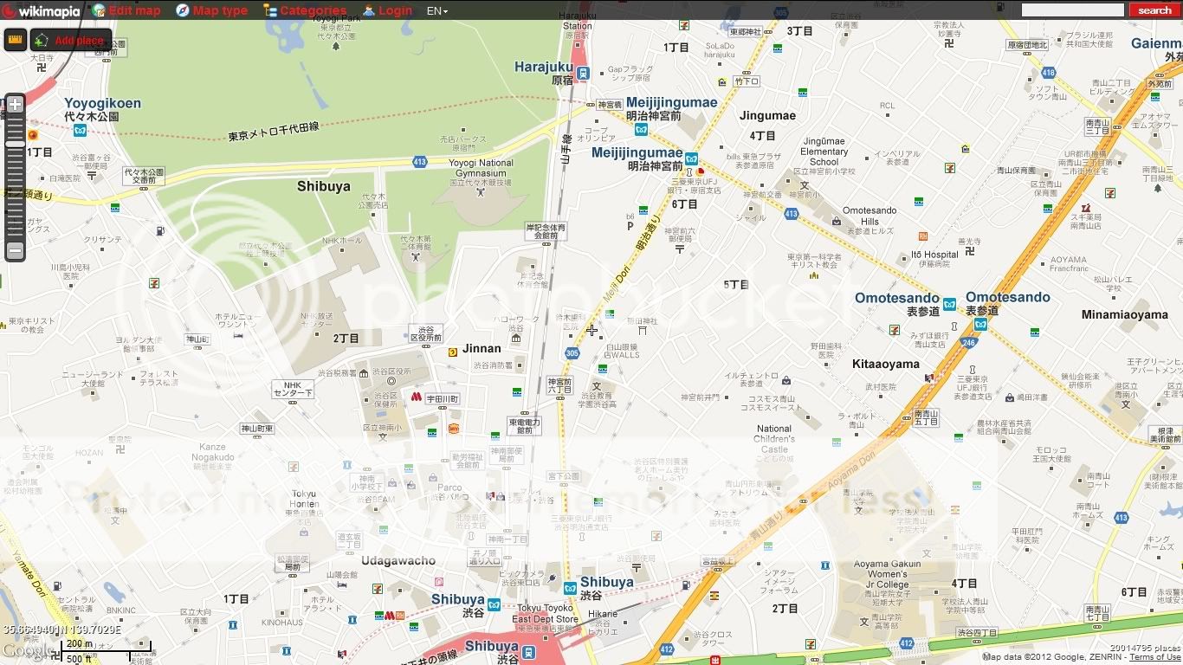Expand the EN language dropdown
The height and width of the screenshot is (665, 1183).
tap(437, 10)
